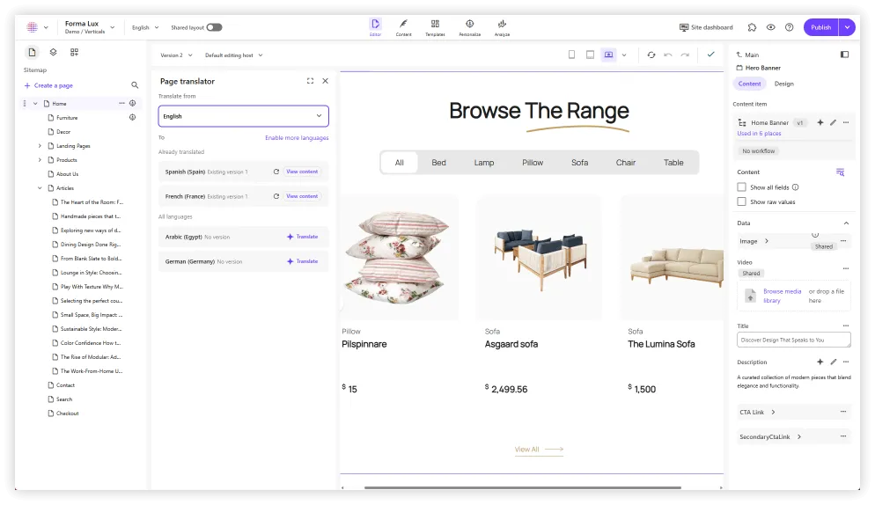This screenshot has height=505, width=875.
Task: Check Show all fields
Action: point(741,187)
